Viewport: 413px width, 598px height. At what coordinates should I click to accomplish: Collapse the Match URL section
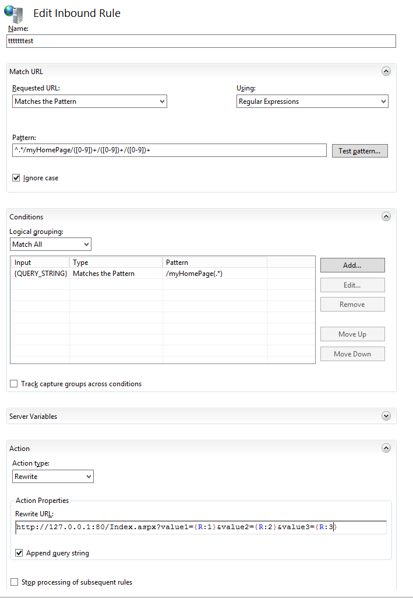pyautogui.click(x=386, y=71)
